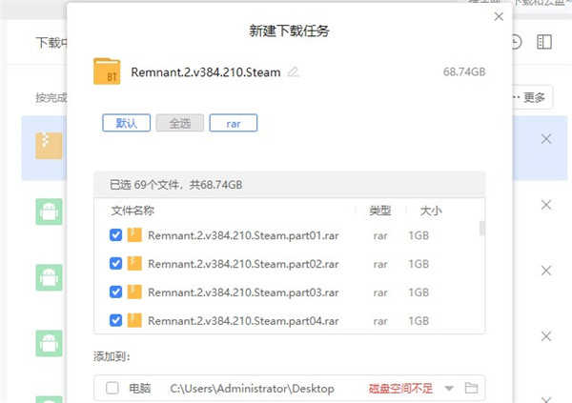Viewport: 572px width, 403px height.
Task: Click the pencil icon to rename the task
Action: [x=294, y=72]
